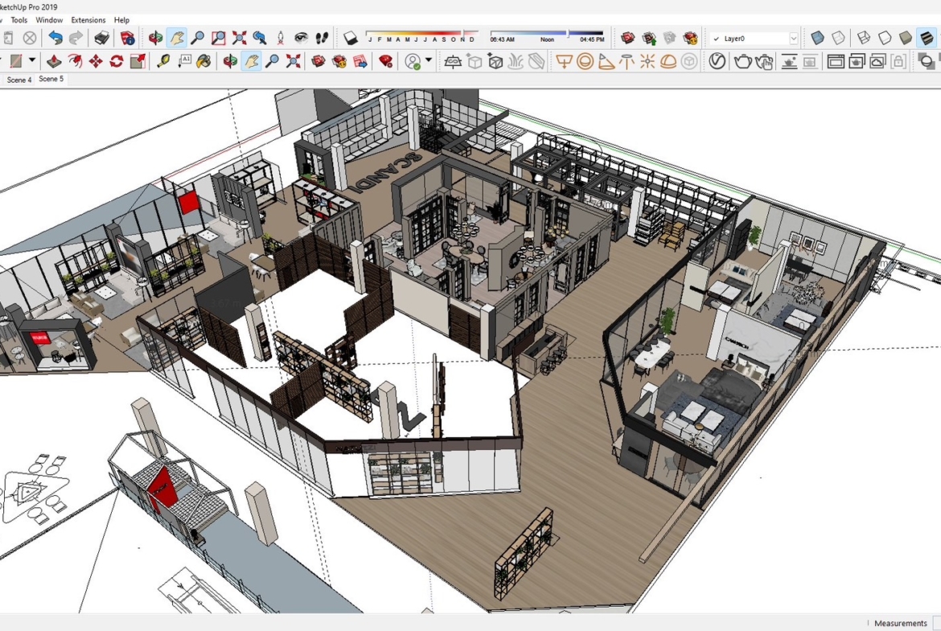
Task: Open the V-Ray Asset Editor
Action: coord(717,61)
